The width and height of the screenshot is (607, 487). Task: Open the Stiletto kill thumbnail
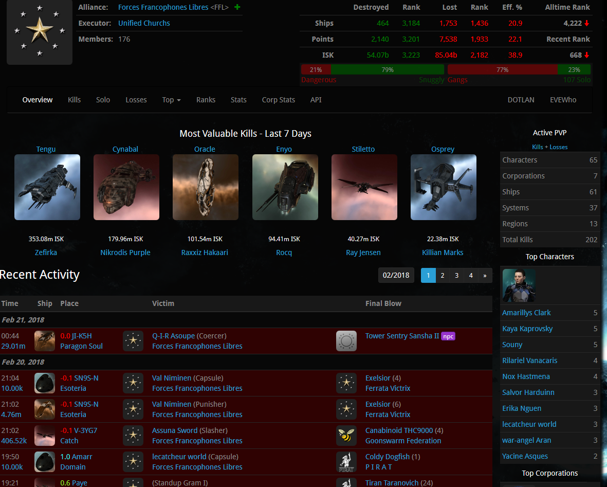pyautogui.click(x=364, y=187)
